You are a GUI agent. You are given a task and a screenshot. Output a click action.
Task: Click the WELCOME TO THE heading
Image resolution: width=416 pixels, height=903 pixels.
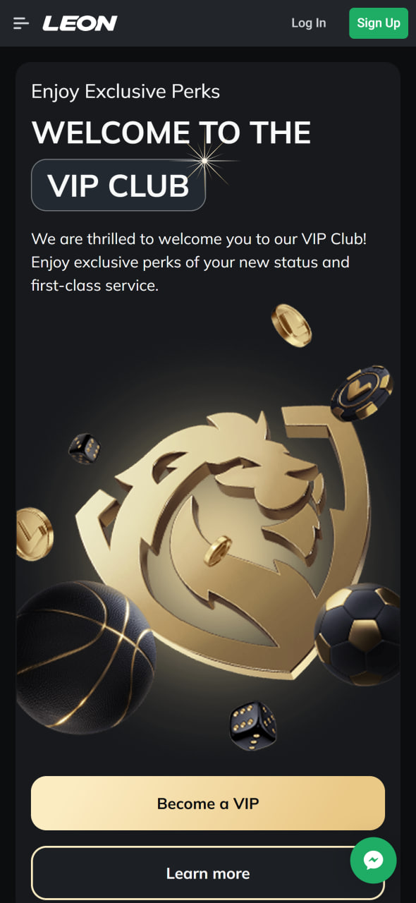point(171,133)
